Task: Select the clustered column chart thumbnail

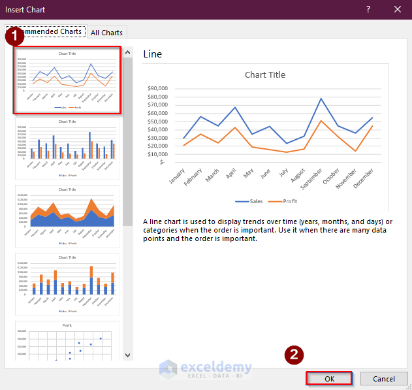Action: click(67, 148)
